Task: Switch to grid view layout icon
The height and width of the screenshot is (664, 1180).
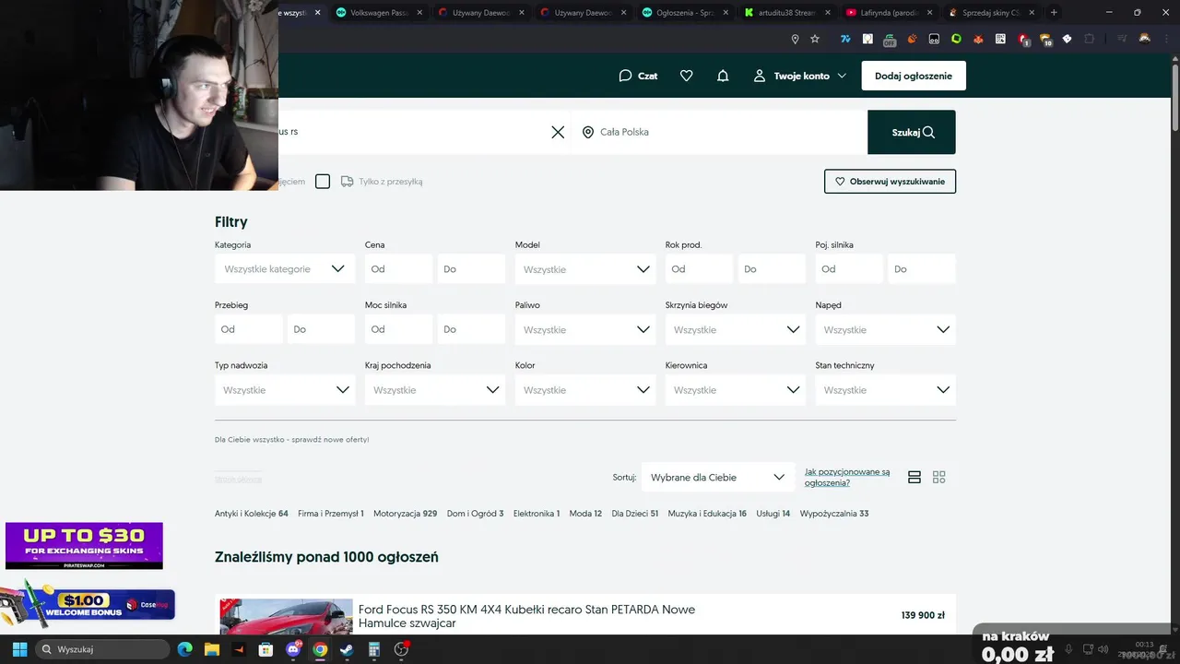Action: pyautogui.click(x=939, y=477)
